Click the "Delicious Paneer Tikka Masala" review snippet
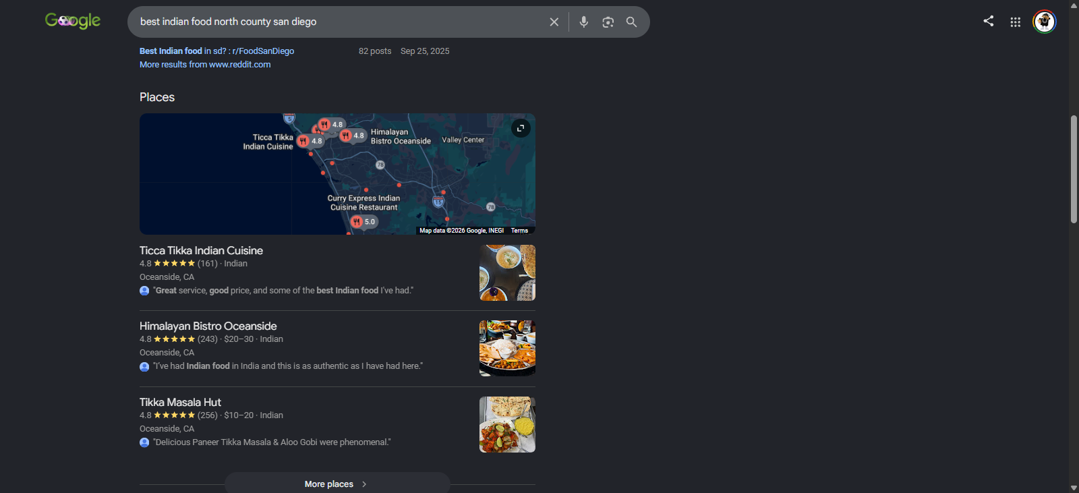The width and height of the screenshot is (1079, 493). coord(272,442)
